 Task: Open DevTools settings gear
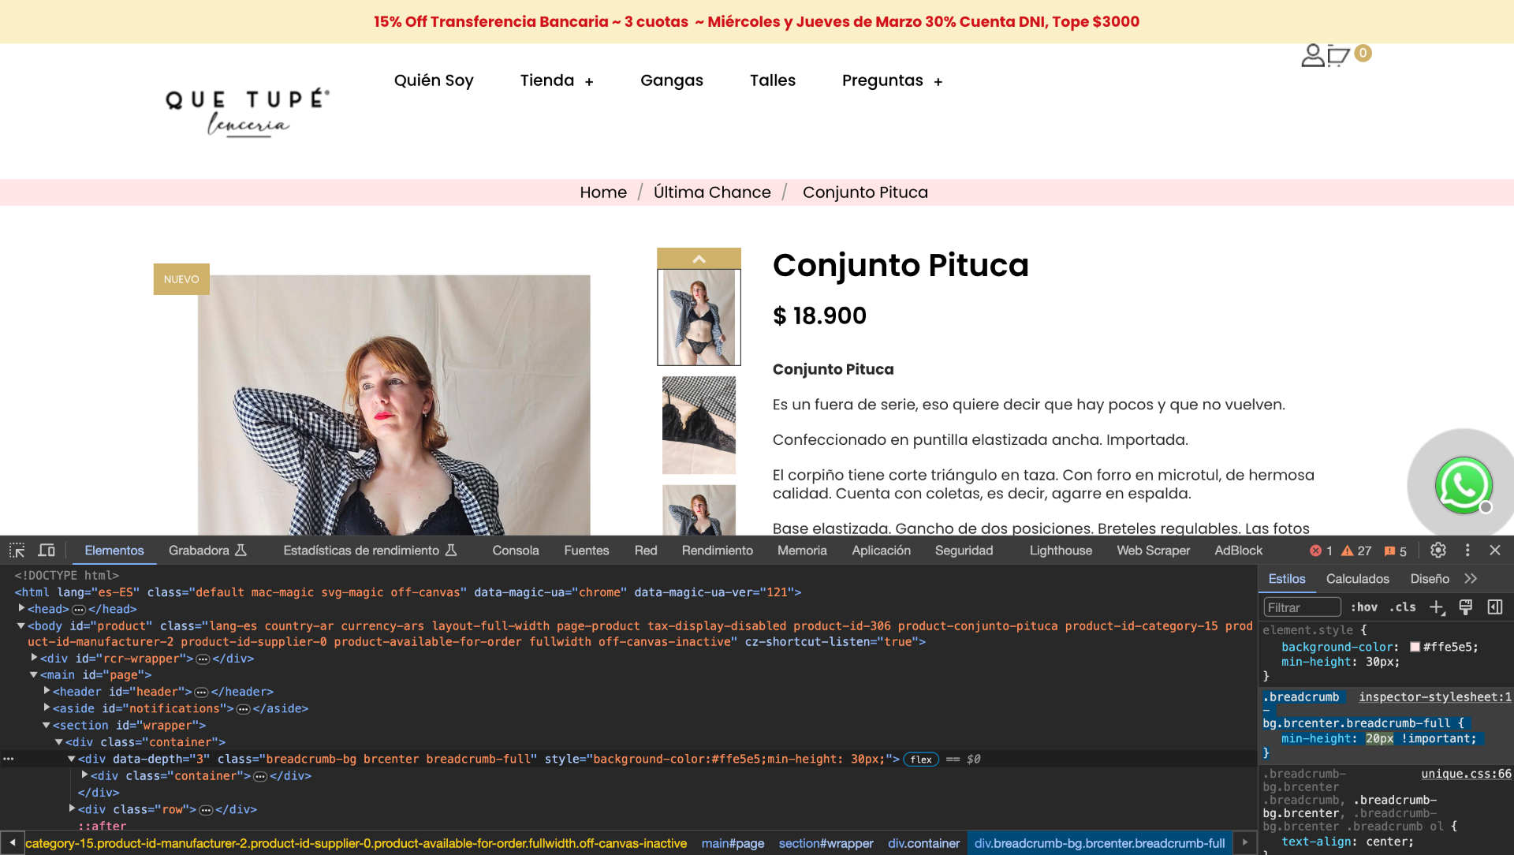[1438, 551]
